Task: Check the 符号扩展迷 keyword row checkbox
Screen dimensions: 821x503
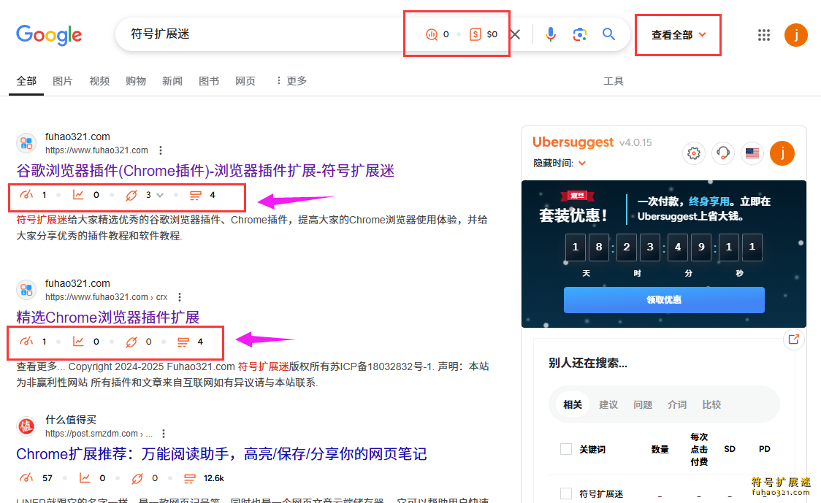Action: [566, 494]
